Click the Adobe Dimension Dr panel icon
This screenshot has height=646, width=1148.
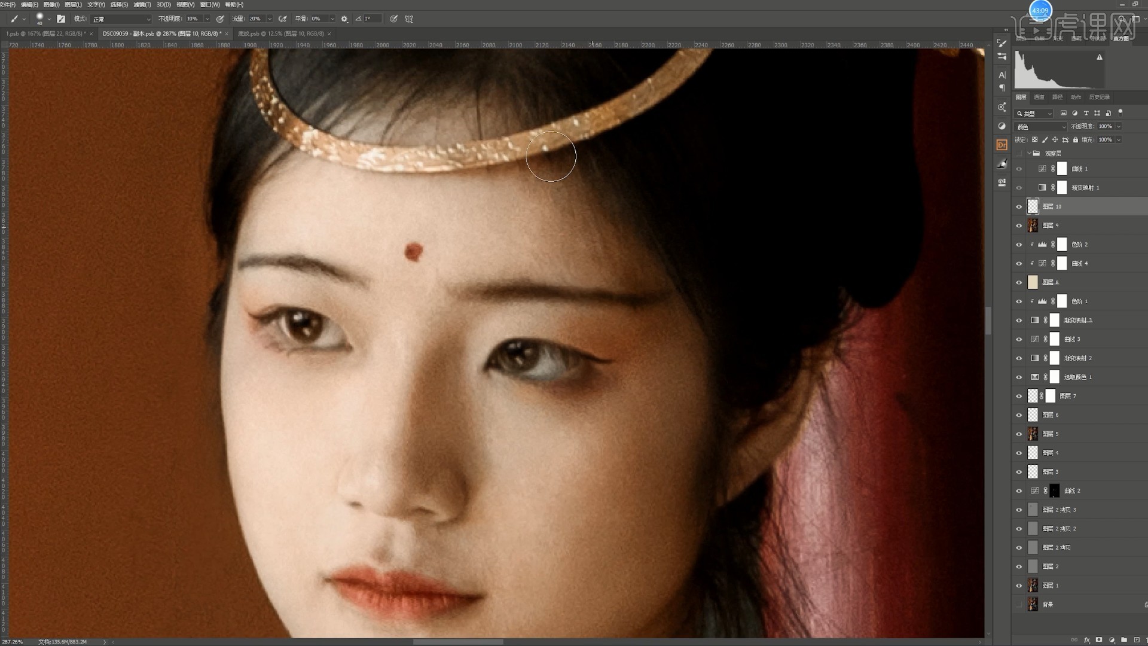tap(1002, 145)
